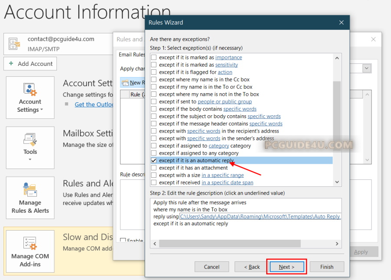The width and height of the screenshot is (391, 280).
Task: Expand the Tools dropdown arrow
Action: pos(30,160)
